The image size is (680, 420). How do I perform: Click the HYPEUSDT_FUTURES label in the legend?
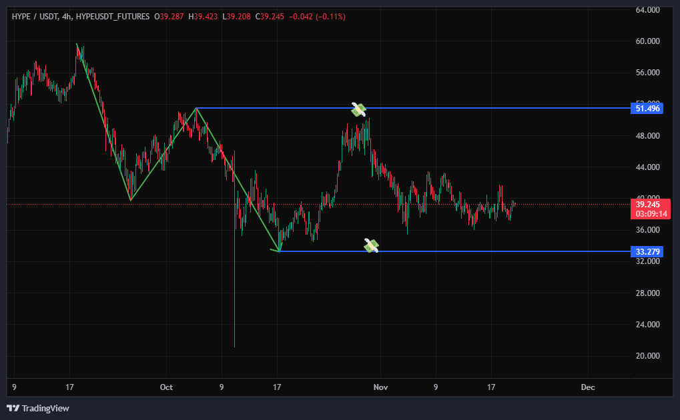click(113, 17)
